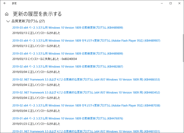Screen dimensions: 184x133
Task: Open KB4489899 link with failed install 0x80240034
Action: click(68, 54)
